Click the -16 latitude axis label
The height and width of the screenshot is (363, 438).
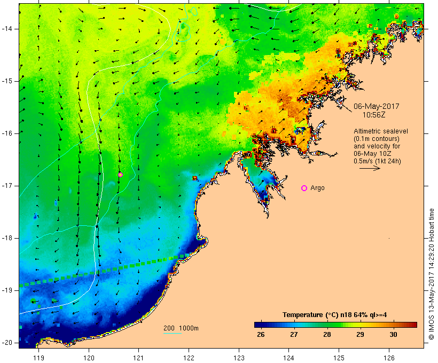coord(7,133)
